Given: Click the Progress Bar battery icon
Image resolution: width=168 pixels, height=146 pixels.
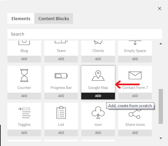Looking at the screenshot, I should (x=61, y=76).
